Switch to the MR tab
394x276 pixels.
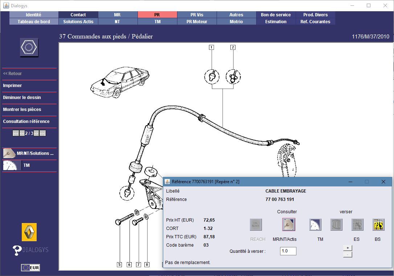118,15
